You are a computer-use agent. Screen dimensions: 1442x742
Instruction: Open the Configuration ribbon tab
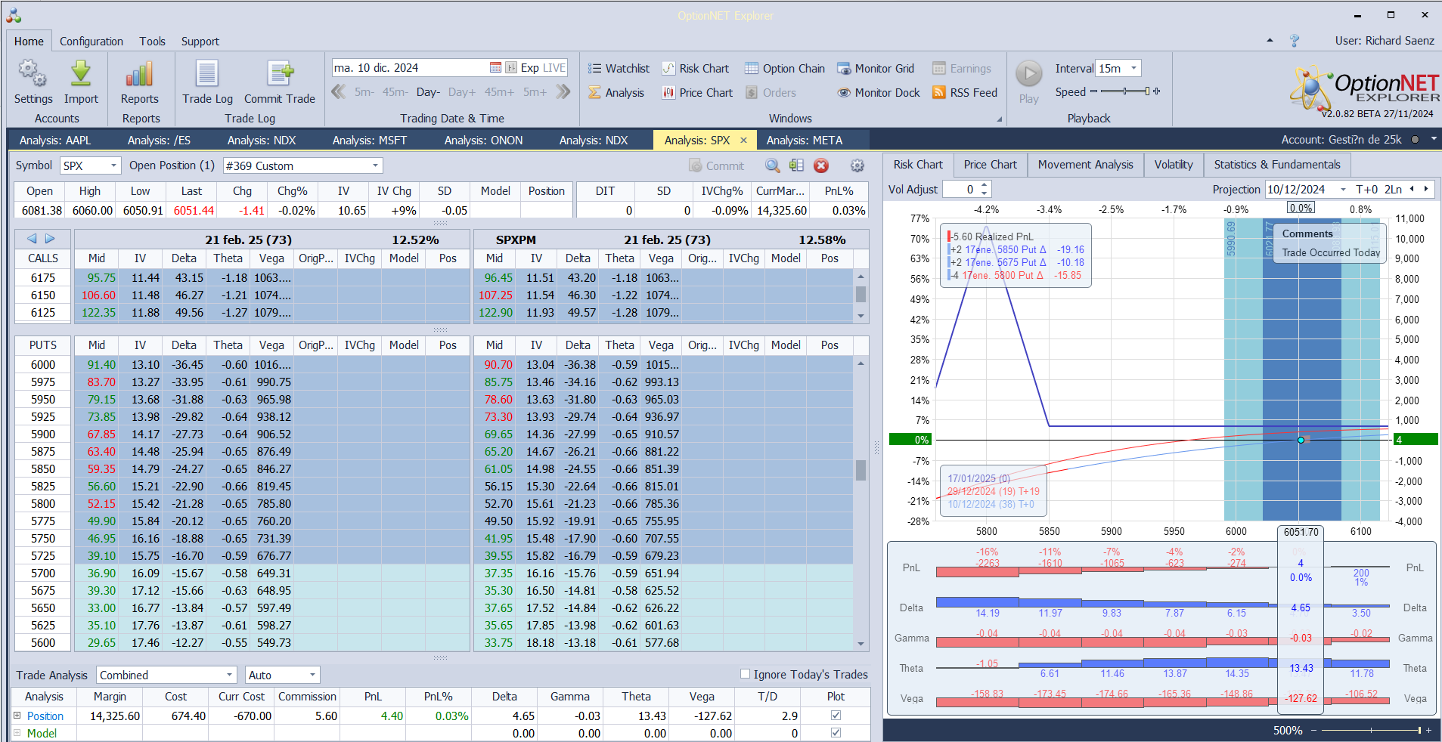tap(91, 42)
